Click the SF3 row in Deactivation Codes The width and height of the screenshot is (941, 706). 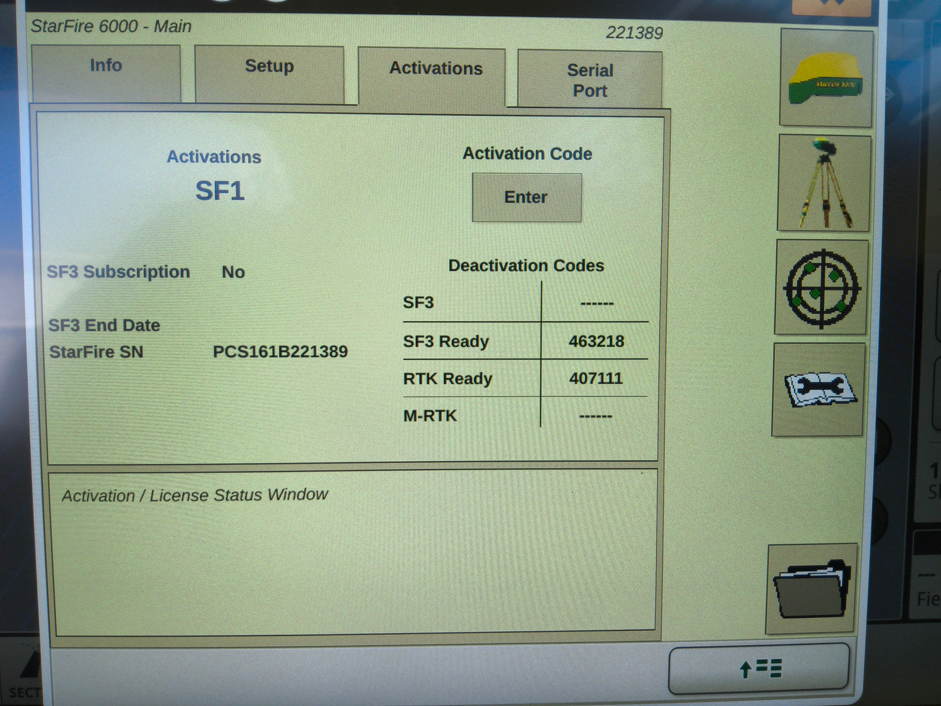(x=526, y=303)
